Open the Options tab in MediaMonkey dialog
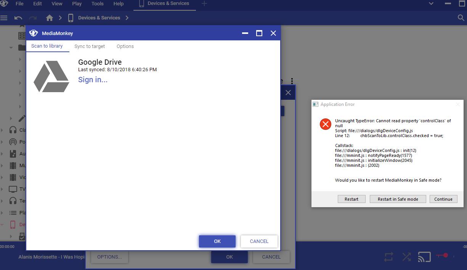The height and width of the screenshot is (270, 467). (125, 46)
